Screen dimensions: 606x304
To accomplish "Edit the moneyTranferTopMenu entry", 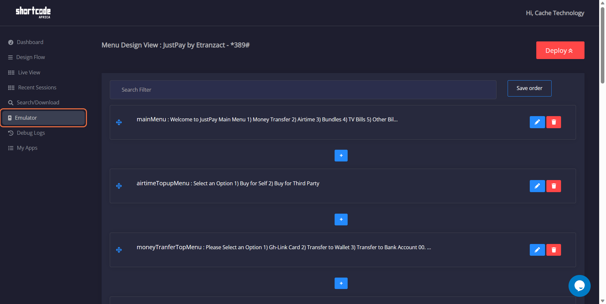I will point(537,250).
